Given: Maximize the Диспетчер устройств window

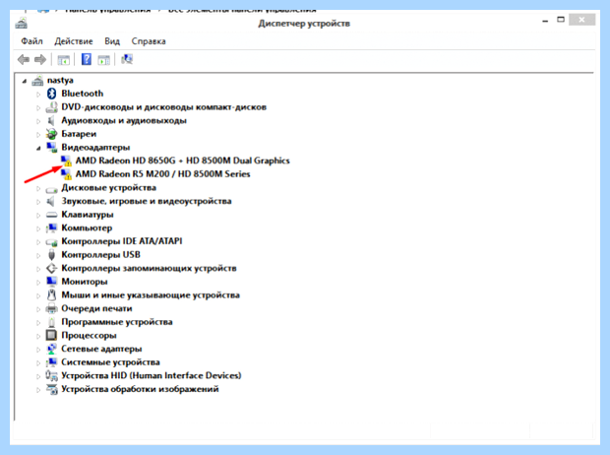Looking at the screenshot, I should pos(561,20).
